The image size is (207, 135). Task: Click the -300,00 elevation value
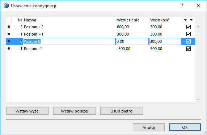pos(123,49)
